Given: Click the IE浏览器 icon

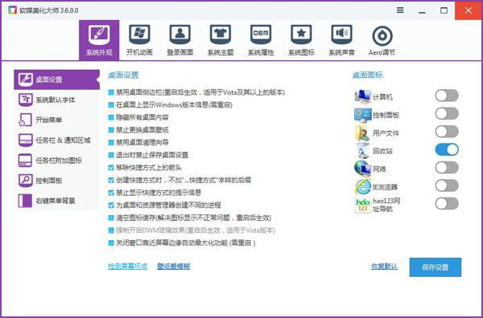Looking at the screenshot, I should pos(362,186).
